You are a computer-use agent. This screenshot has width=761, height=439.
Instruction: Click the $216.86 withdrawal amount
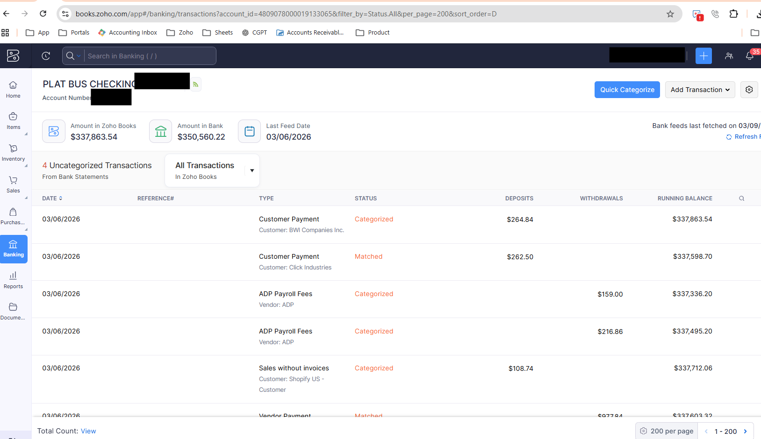(610, 332)
